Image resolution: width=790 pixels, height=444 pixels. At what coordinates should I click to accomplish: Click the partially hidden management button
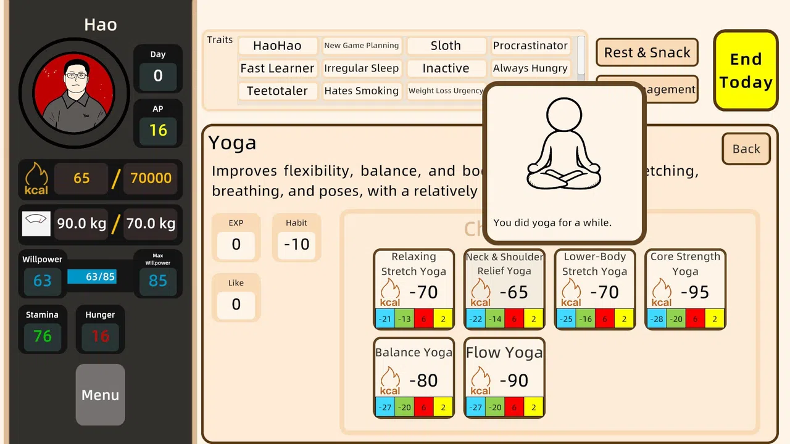(671, 89)
